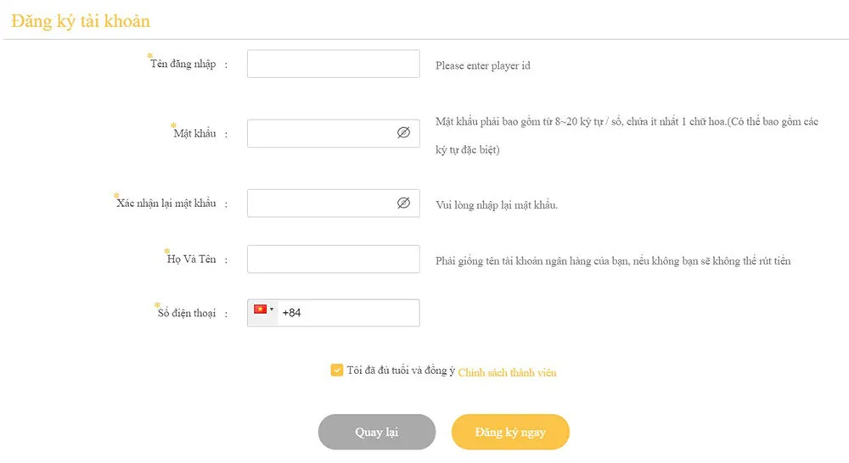Screen dimensions: 849x463
Task: Click the Mật khẩu label text
Action: pyautogui.click(x=194, y=134)
